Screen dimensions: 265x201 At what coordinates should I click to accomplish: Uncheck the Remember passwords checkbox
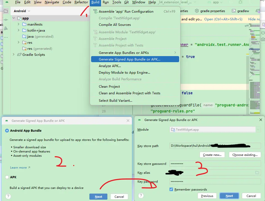click(171, 189)
